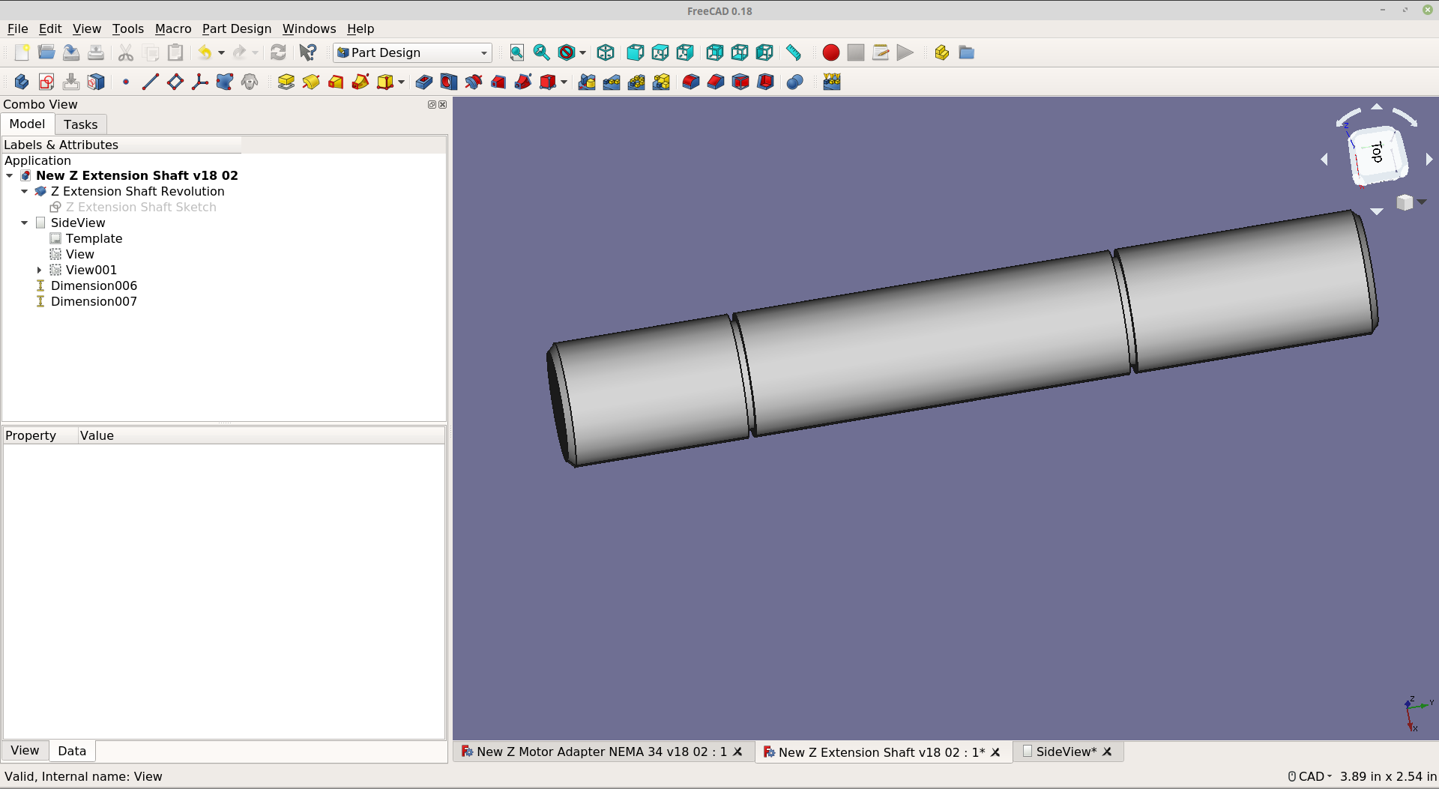
Task: Click the Thickness tool icon
Action: tap(765, 82)
